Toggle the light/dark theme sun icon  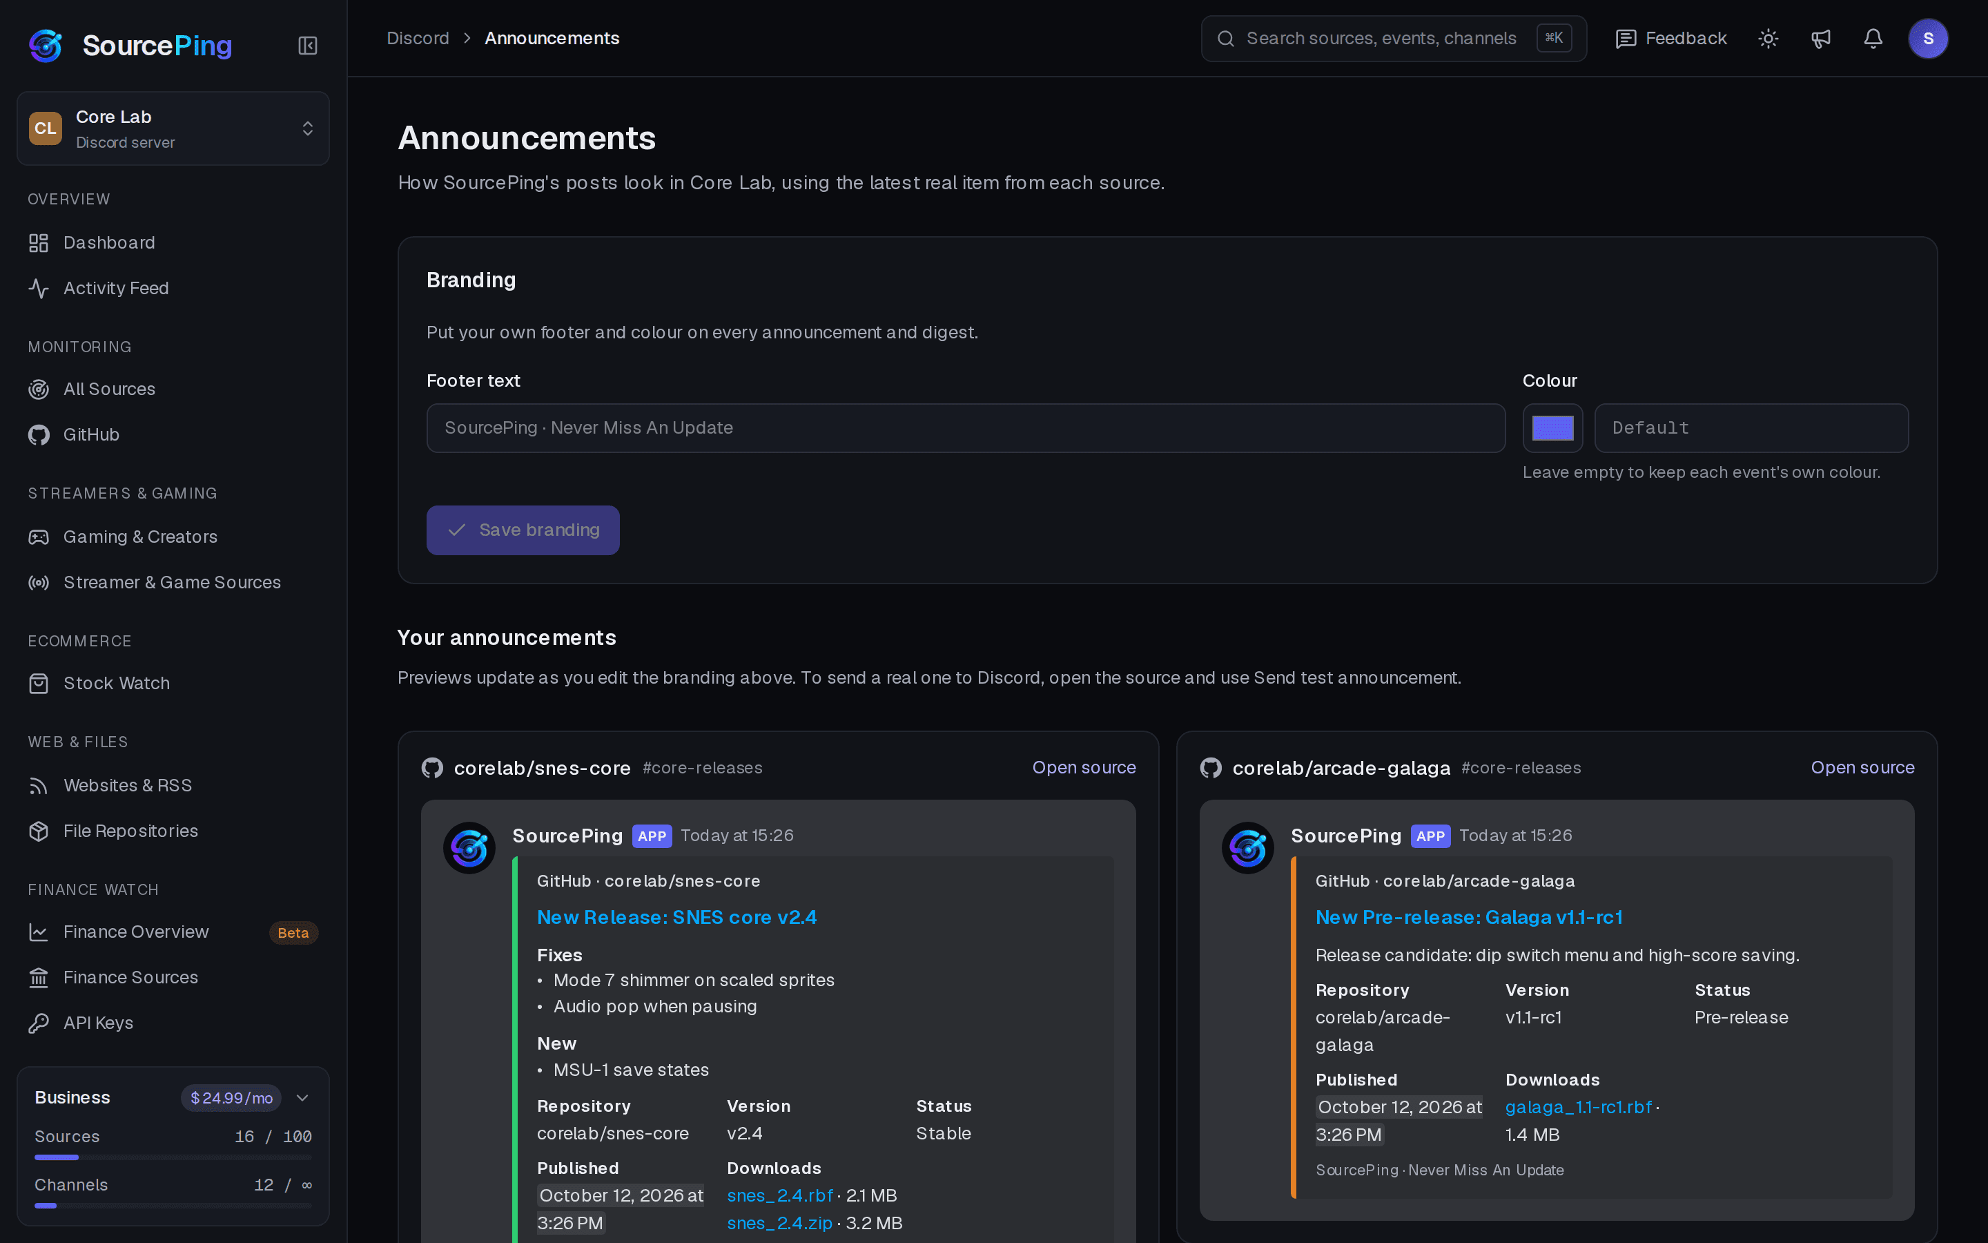pos(1768,39)
